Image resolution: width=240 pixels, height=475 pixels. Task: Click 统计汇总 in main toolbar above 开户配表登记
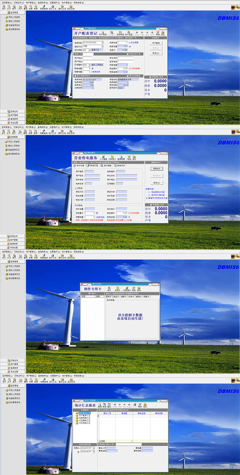[52, 8]
